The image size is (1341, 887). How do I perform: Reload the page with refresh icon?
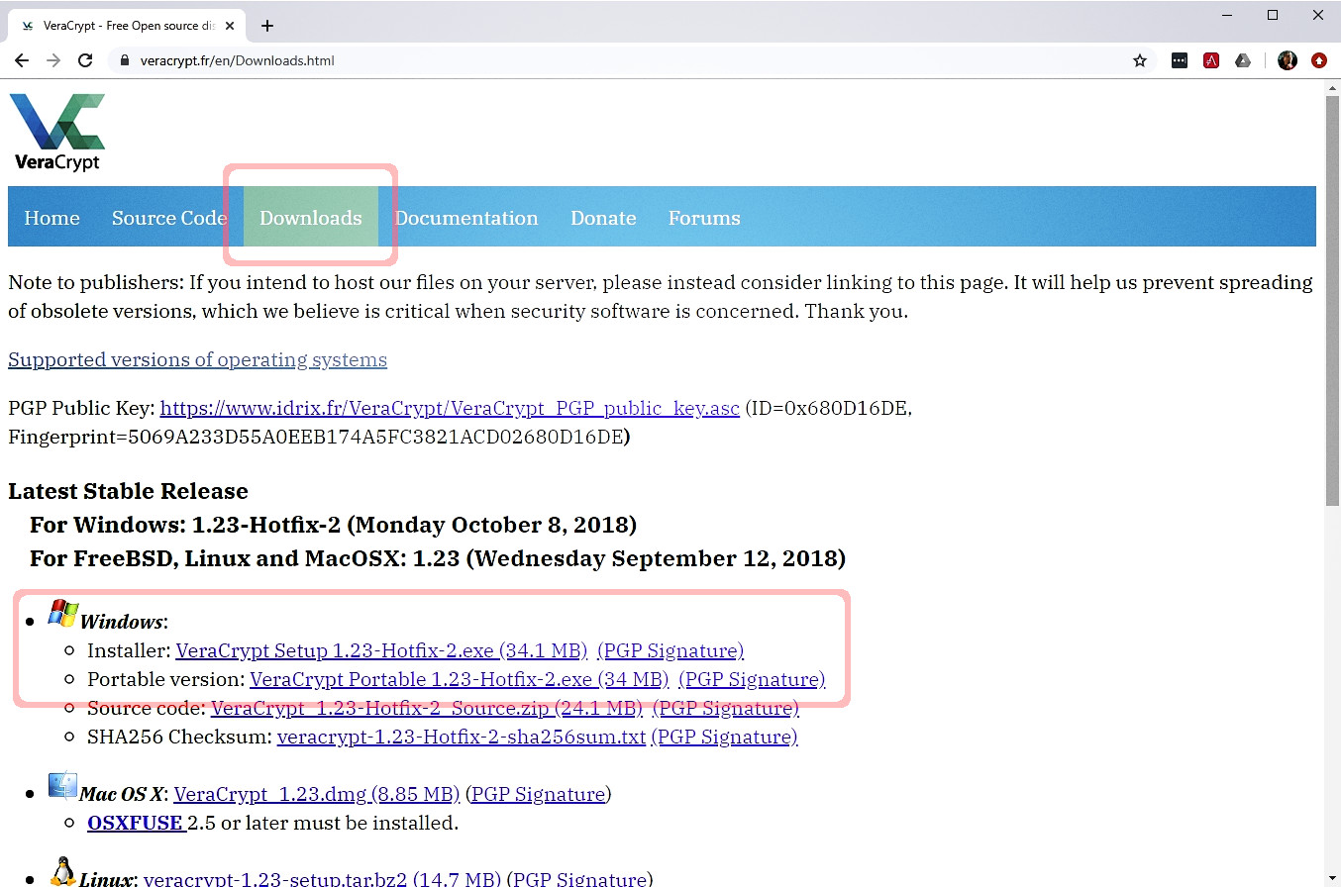pyautogui.click(x=85, y=60)
